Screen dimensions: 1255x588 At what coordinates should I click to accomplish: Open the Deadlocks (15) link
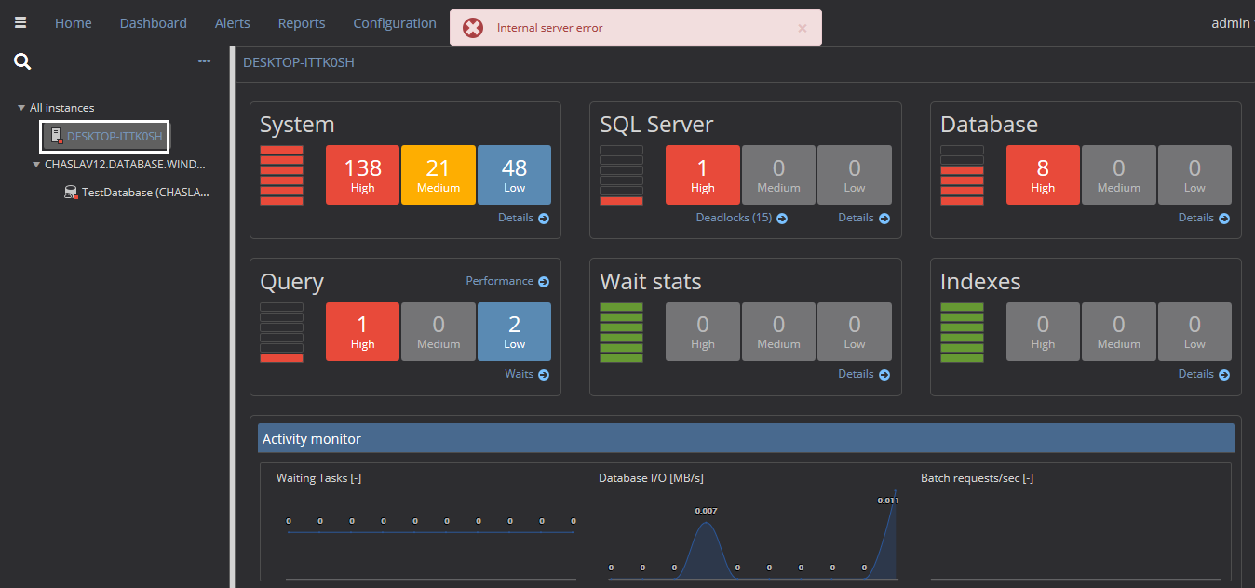pos(741,218)
